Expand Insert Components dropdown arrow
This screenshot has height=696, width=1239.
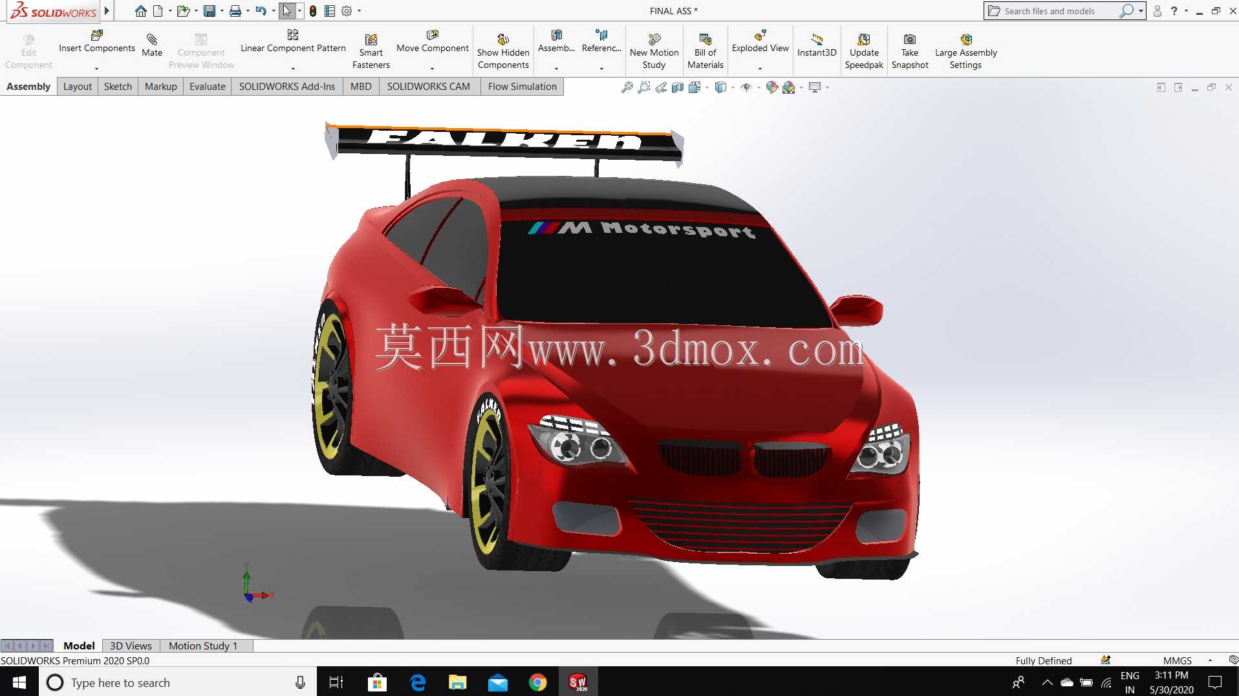[x=97, y=69]
